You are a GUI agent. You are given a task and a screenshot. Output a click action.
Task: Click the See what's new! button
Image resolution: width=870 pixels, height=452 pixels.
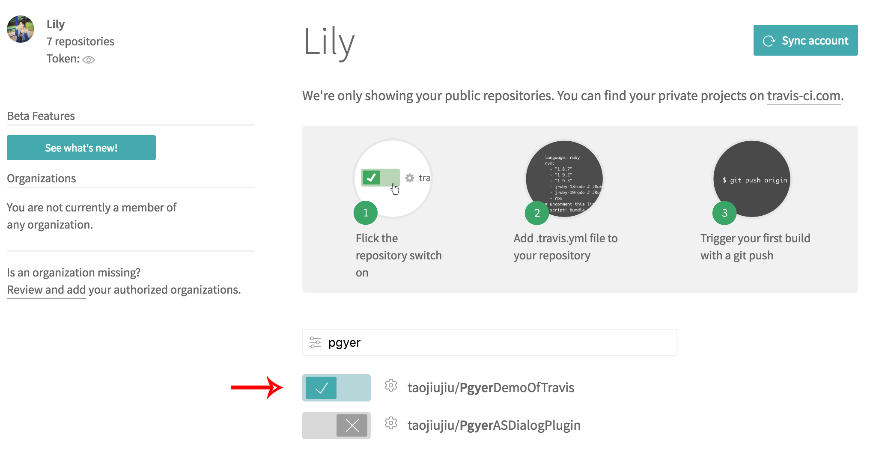pos(81,148)
